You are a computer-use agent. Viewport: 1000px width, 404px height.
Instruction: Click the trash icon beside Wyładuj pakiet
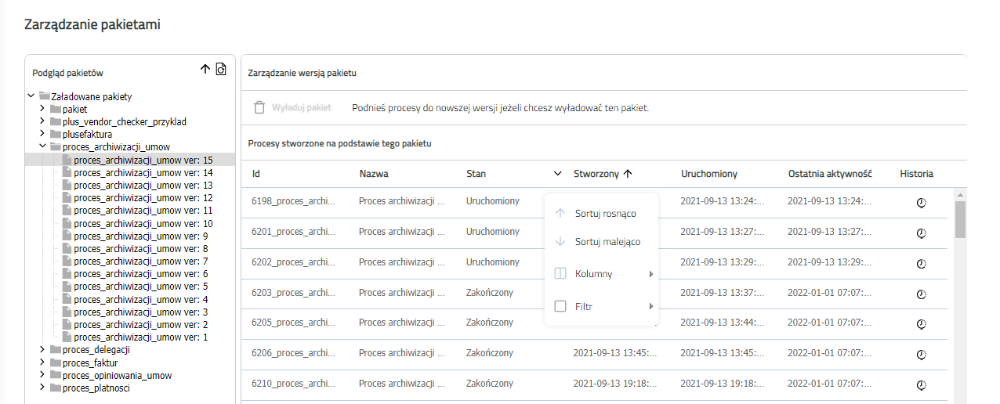pos(259,107)
